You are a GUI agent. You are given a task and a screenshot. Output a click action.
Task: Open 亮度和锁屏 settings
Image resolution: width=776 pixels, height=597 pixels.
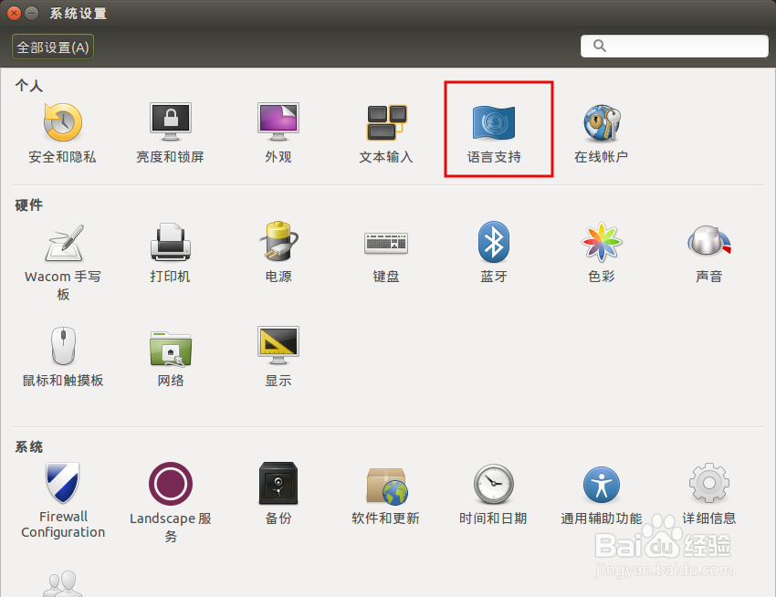tap(169, 128)
